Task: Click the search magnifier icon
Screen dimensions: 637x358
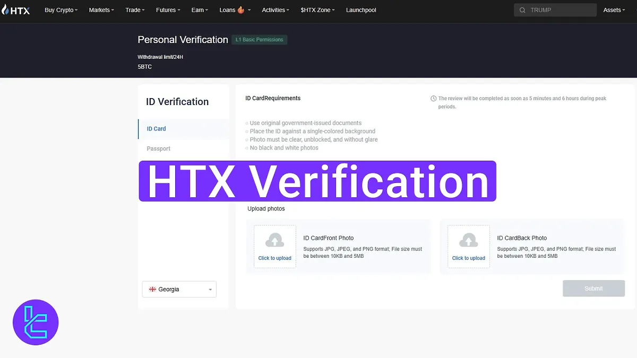Action: [522, 10]
